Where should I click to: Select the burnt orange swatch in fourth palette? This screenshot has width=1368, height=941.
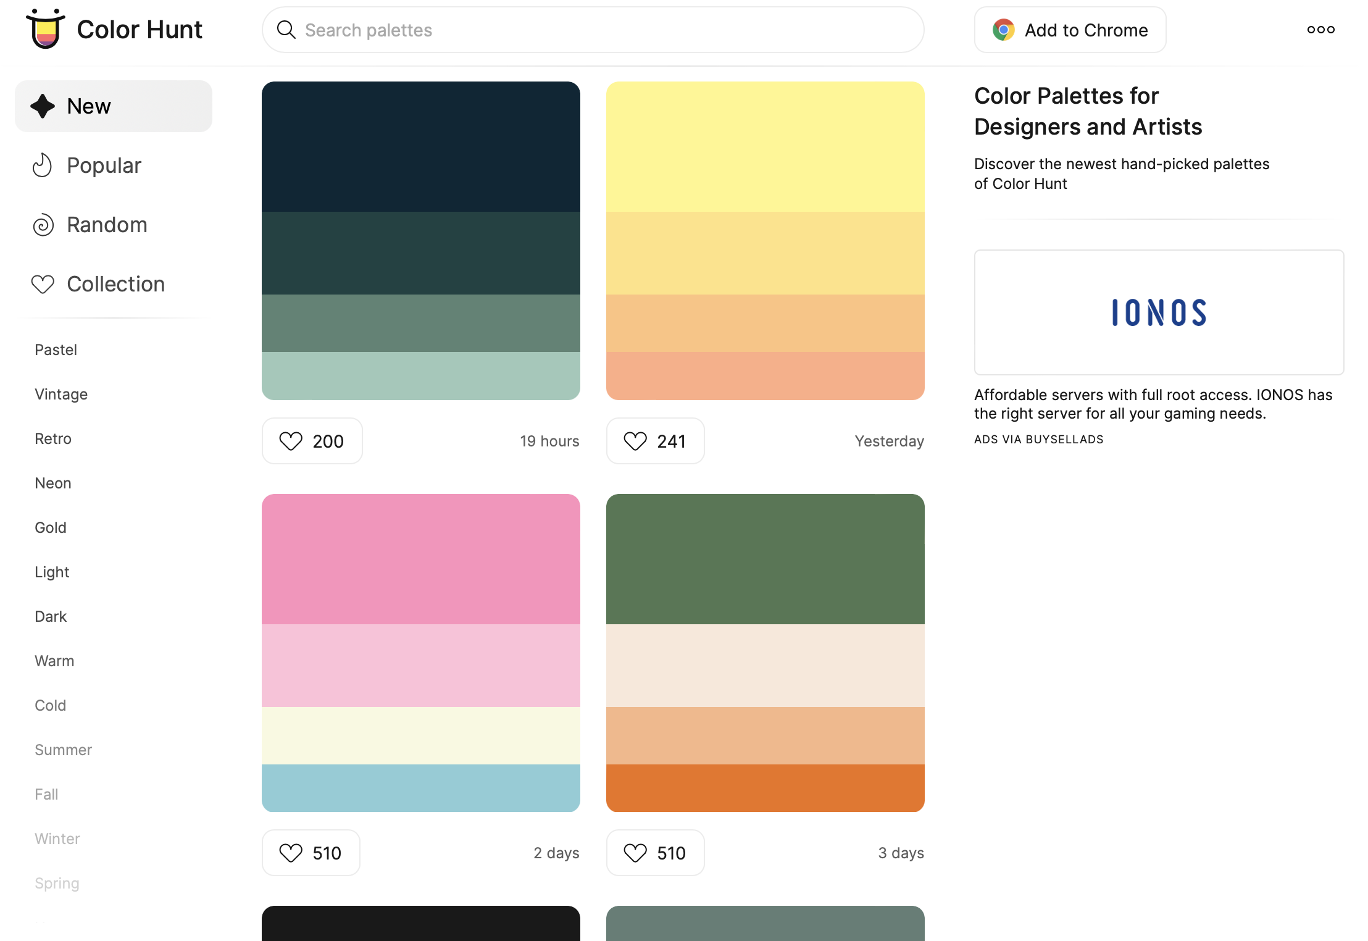point(765,788)
